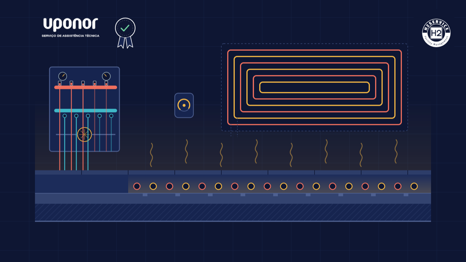Select the first heat wave squiggle
Viewport: 466px width, 262px height.
click(151, 155)
